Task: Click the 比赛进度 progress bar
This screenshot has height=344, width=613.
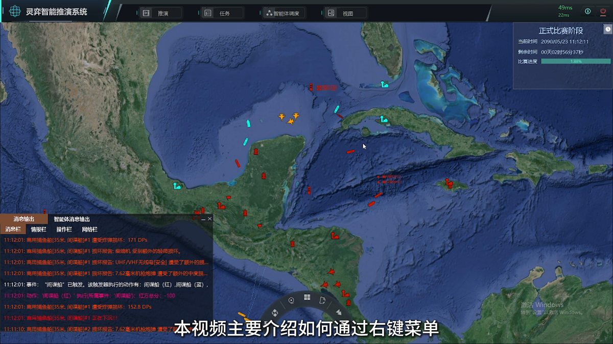Action: 576,61
